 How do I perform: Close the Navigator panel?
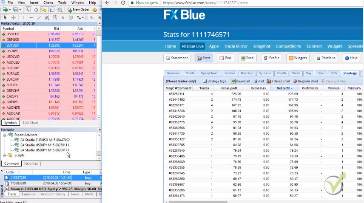coord(100,130)
